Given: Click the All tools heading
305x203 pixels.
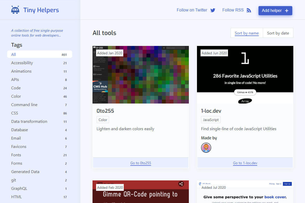Looking at the screenshot, I should [x=104, y=33].
